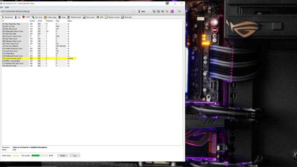Screen dimensions: 297x167
Task: Select the (0B) Calibration Retry Count row
Action: coord(39,41)
